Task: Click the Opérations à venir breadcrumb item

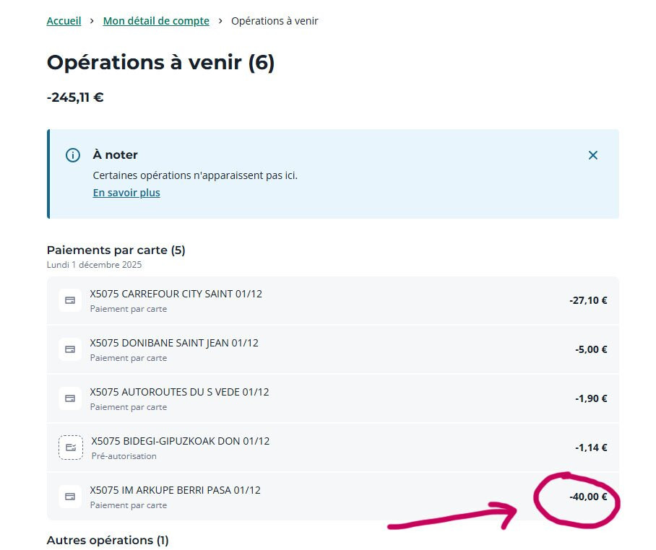Action: 275,21
